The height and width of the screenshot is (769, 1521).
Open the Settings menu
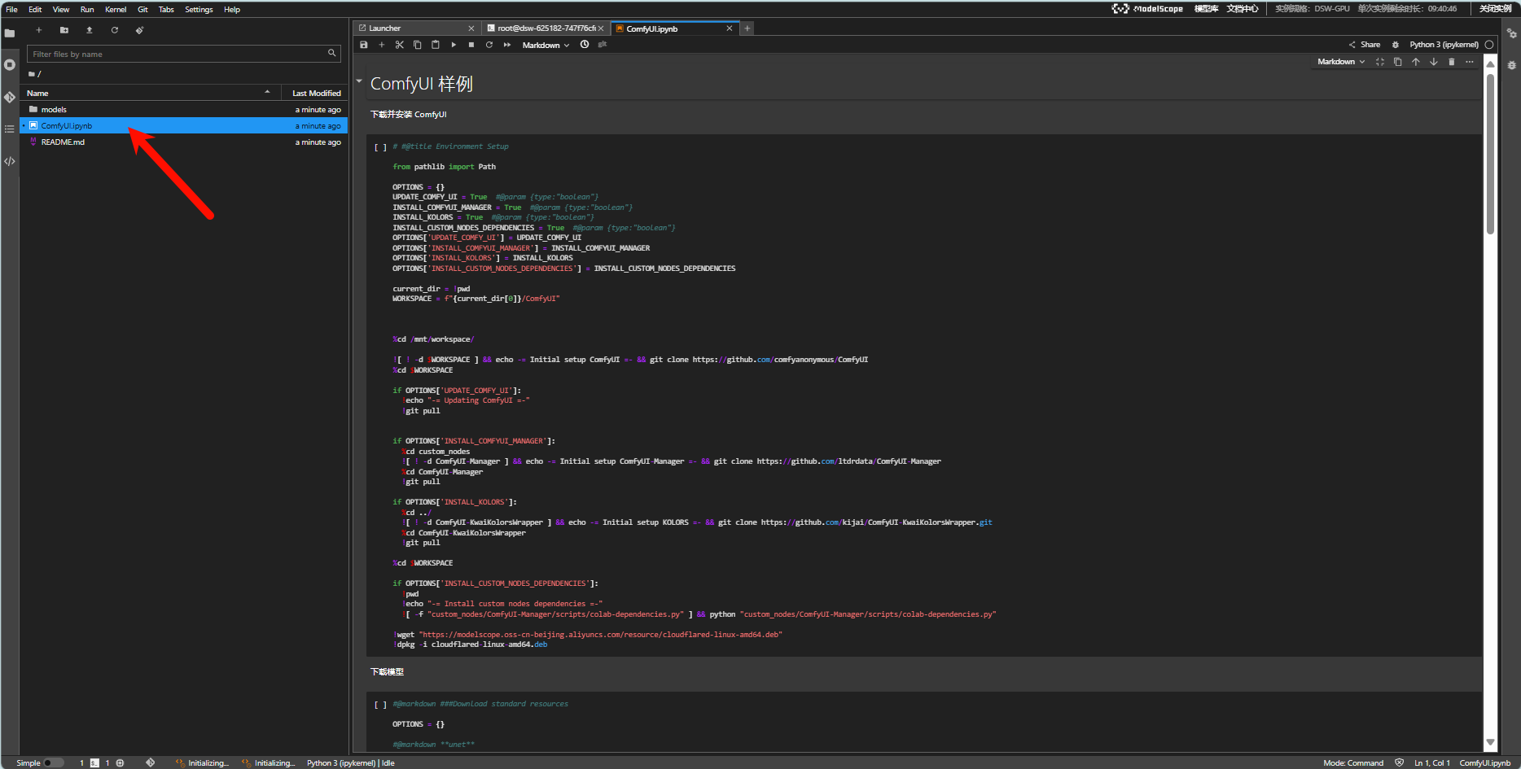[x=199, y=9]
